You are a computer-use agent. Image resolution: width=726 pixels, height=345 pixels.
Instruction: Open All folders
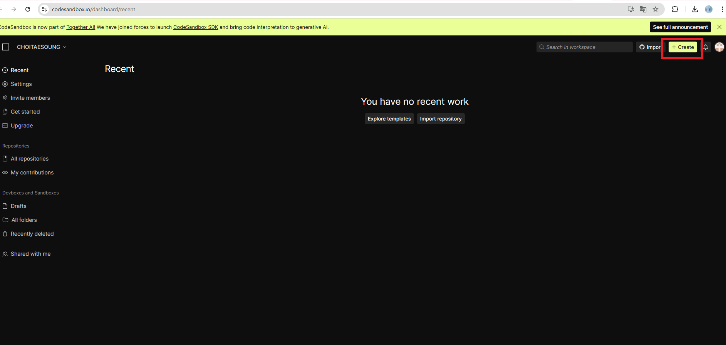[24, 220]
